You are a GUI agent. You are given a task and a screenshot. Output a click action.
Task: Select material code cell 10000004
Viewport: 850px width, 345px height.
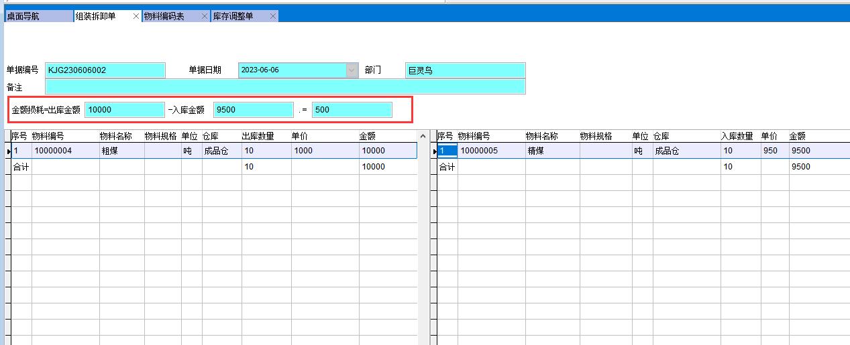coord(65,151)
